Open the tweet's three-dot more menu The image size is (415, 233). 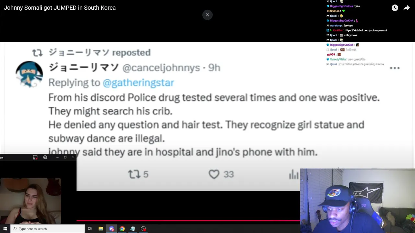coord(395,68)
